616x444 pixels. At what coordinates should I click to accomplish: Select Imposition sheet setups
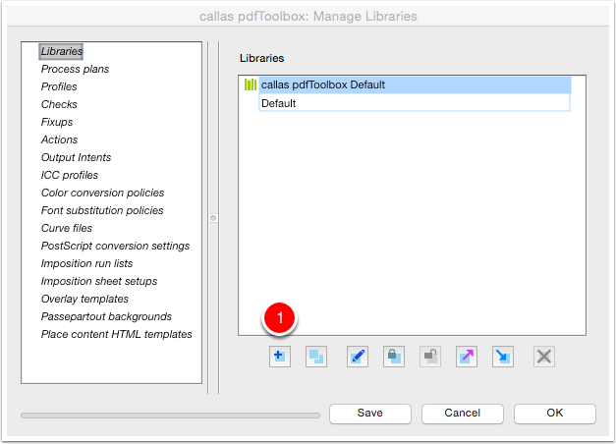(99, 281)
